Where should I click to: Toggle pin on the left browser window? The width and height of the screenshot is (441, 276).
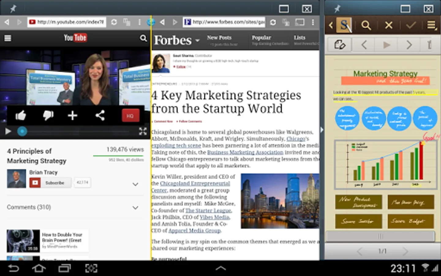[x=13, y=9]
